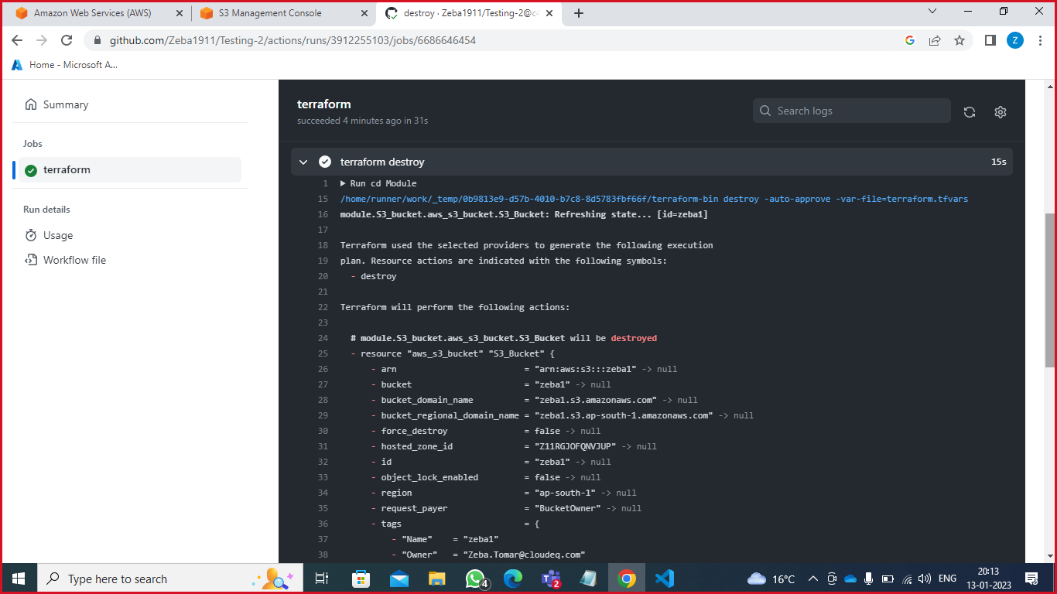Open Google account icon in address bar
1057x594 pixels.
point(910,40)
